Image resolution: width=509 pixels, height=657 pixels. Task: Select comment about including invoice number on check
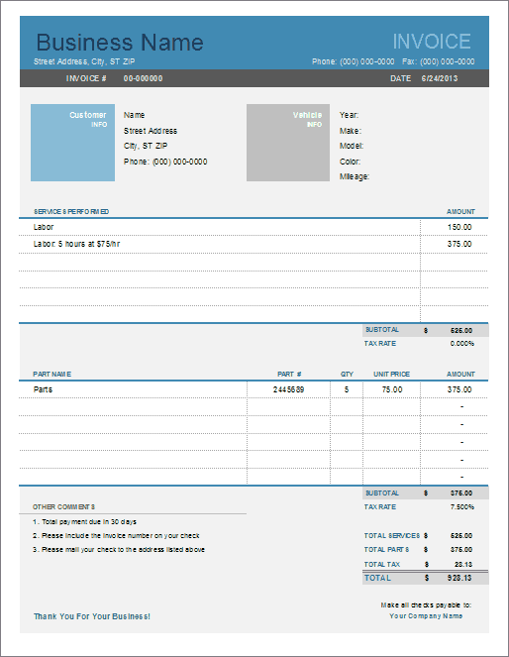(x=116, y=536)
